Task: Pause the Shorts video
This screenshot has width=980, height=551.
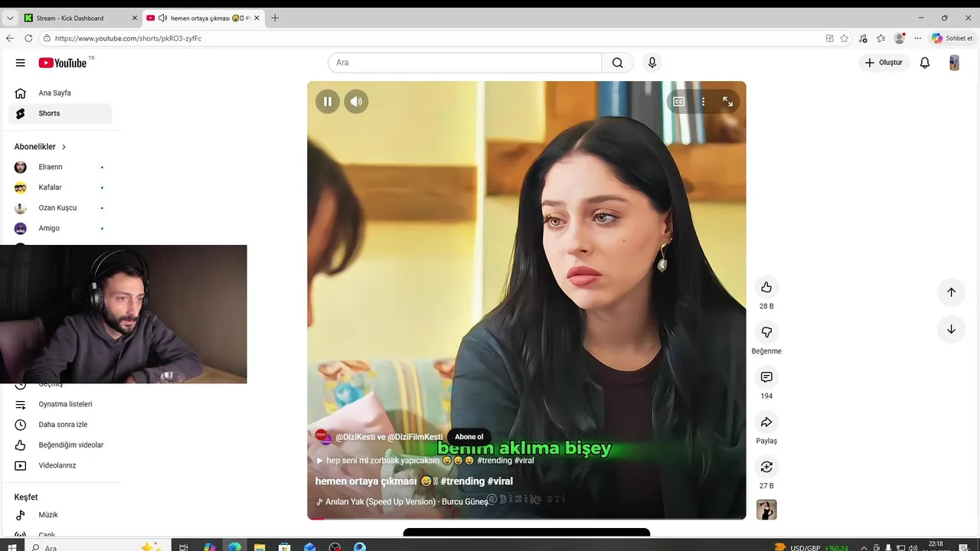Action: pos(328,101)
